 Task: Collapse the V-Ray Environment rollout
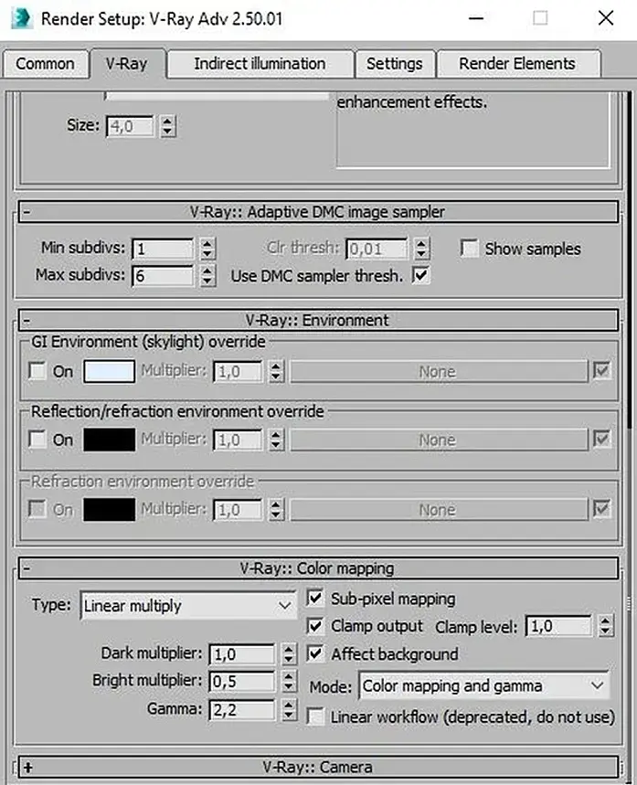[x=318, y=321]
